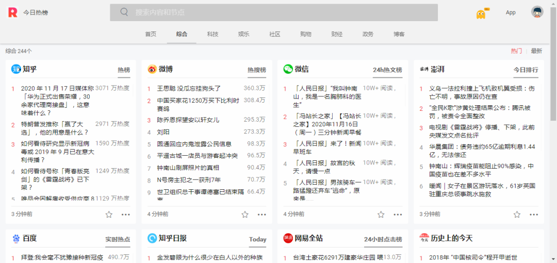Open more options on 知乎 card
The image size is (557, 263).
126,215
